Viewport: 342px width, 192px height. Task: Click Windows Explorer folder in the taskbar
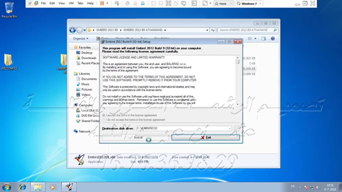pyautogui.click(x=37, y=187)
